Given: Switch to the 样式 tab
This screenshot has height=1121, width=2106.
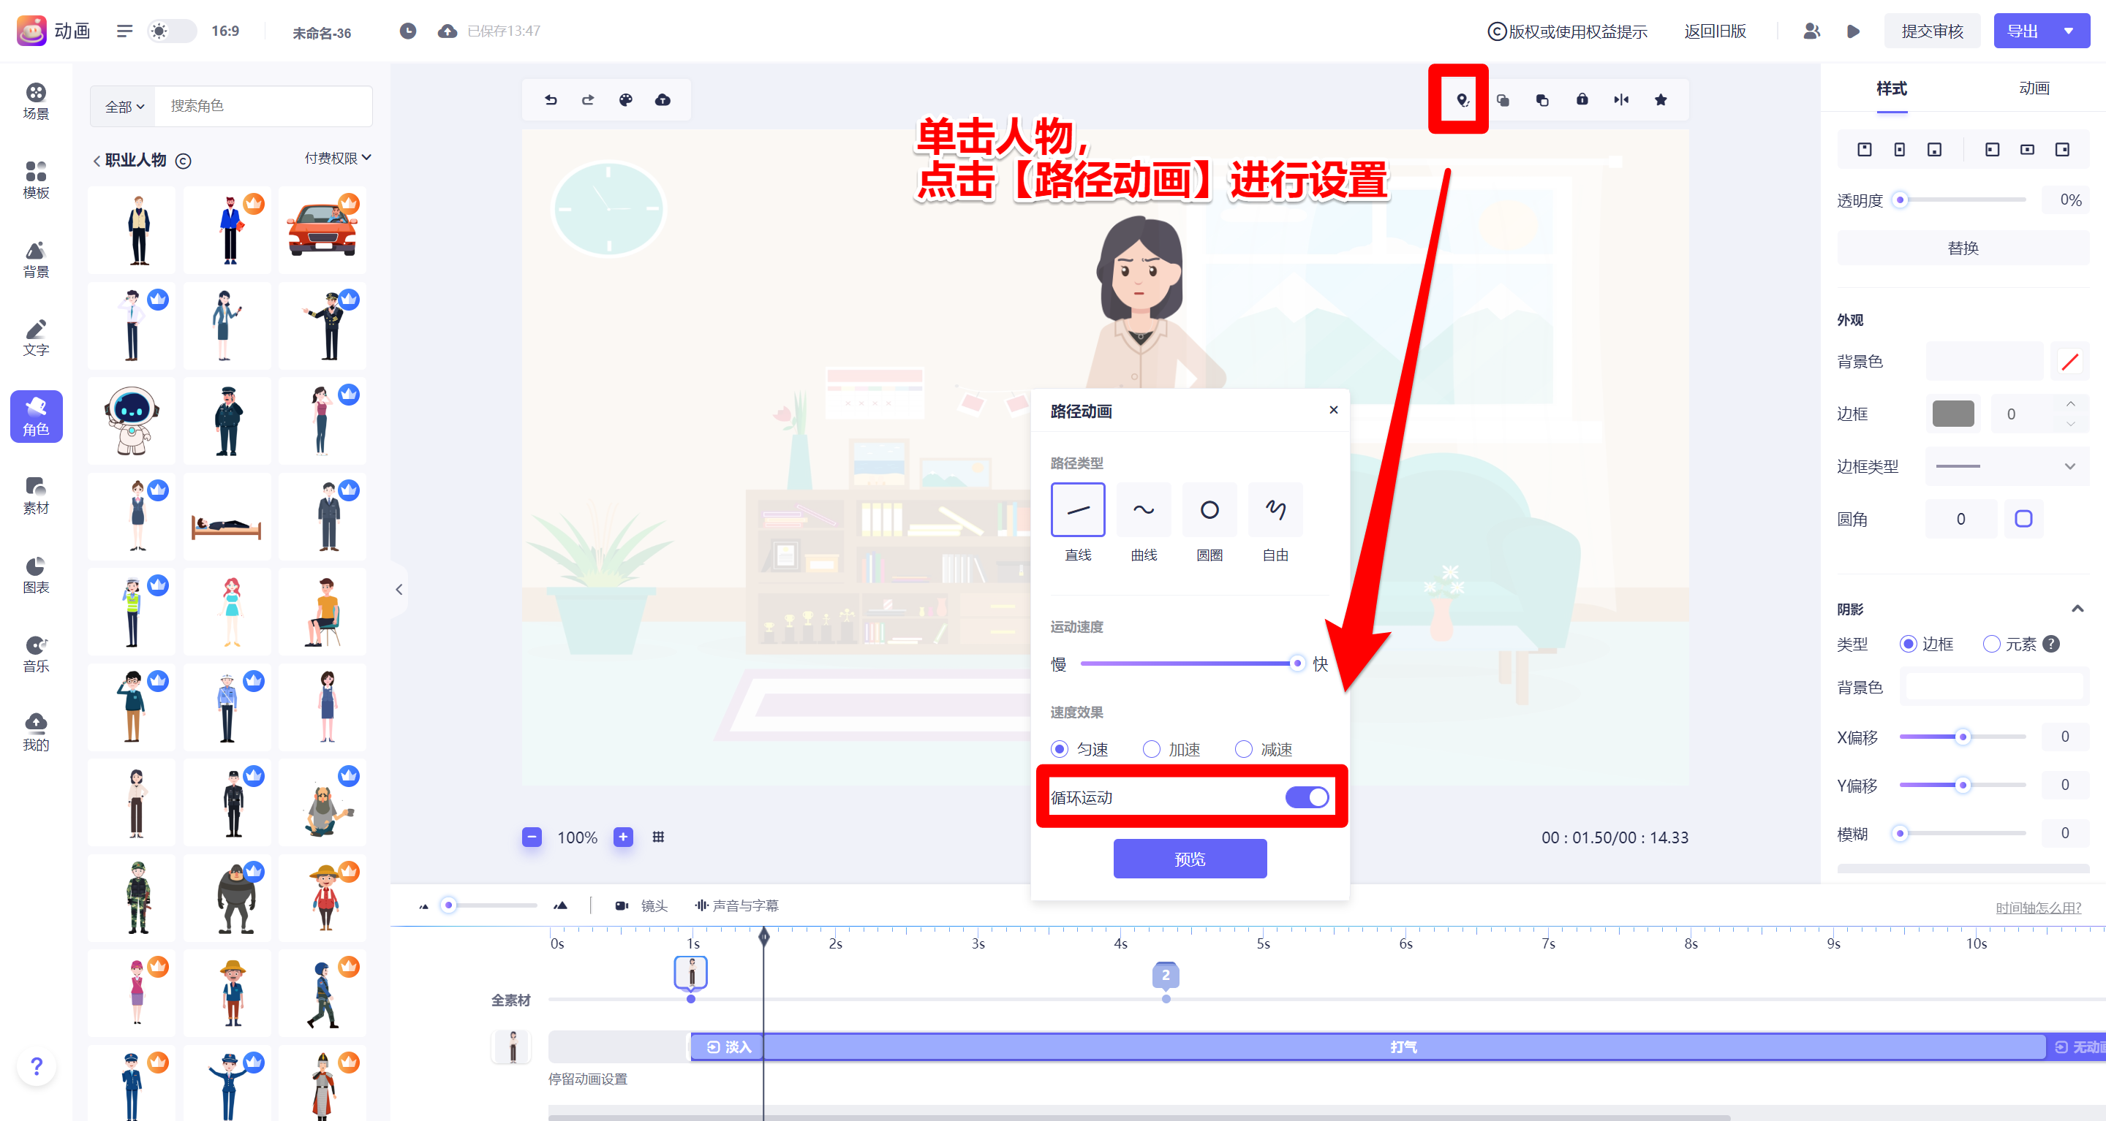Looking at the screenshot, I should point(1891,88).
